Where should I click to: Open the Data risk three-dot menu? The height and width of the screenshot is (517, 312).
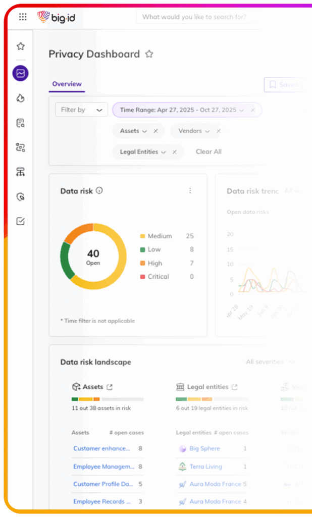pyautogui.click(x=190, y=191)
